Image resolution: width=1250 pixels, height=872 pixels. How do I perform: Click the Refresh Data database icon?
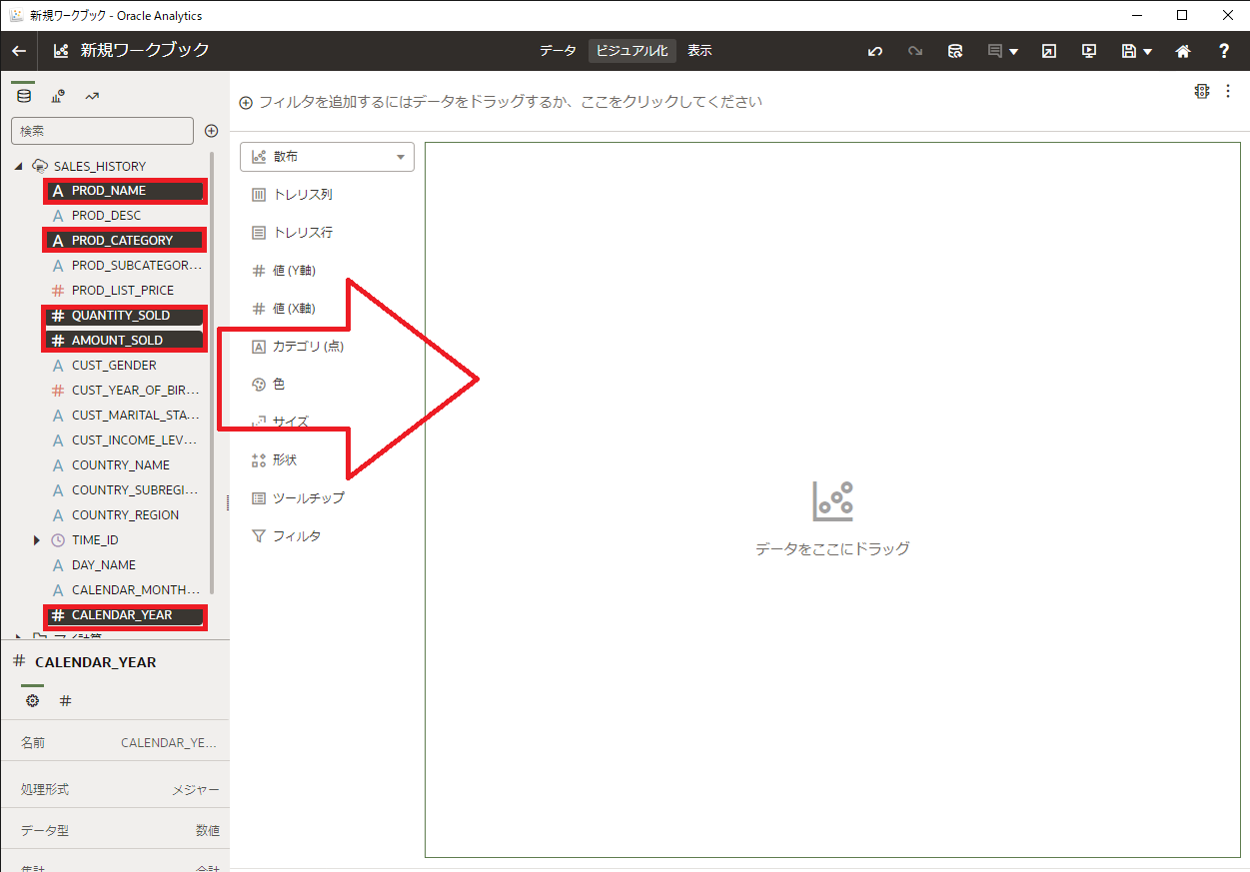click(x=955, y=51)
